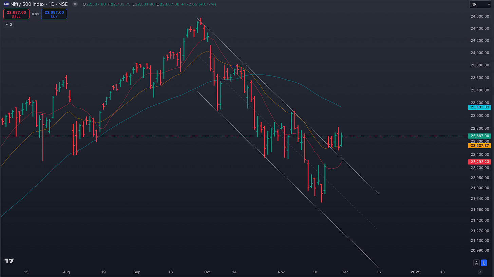The height and width of the screenshot is (277, 494).
Task: Toggle the square A auto-scale button
Action: click(x=476, y=263)
